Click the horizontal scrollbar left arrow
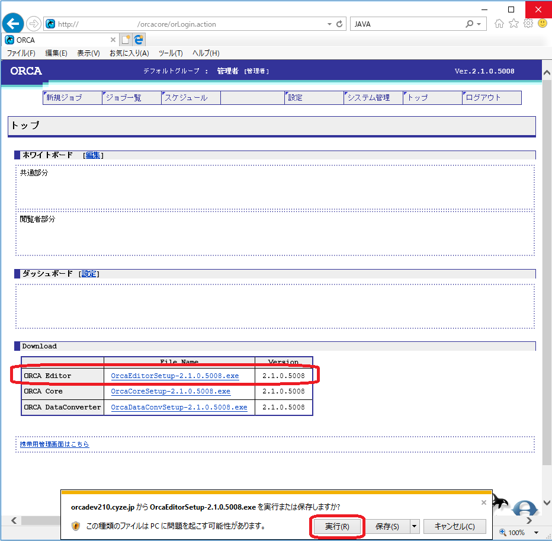This screenshot has width=552, height=541. tap(14, 520)
